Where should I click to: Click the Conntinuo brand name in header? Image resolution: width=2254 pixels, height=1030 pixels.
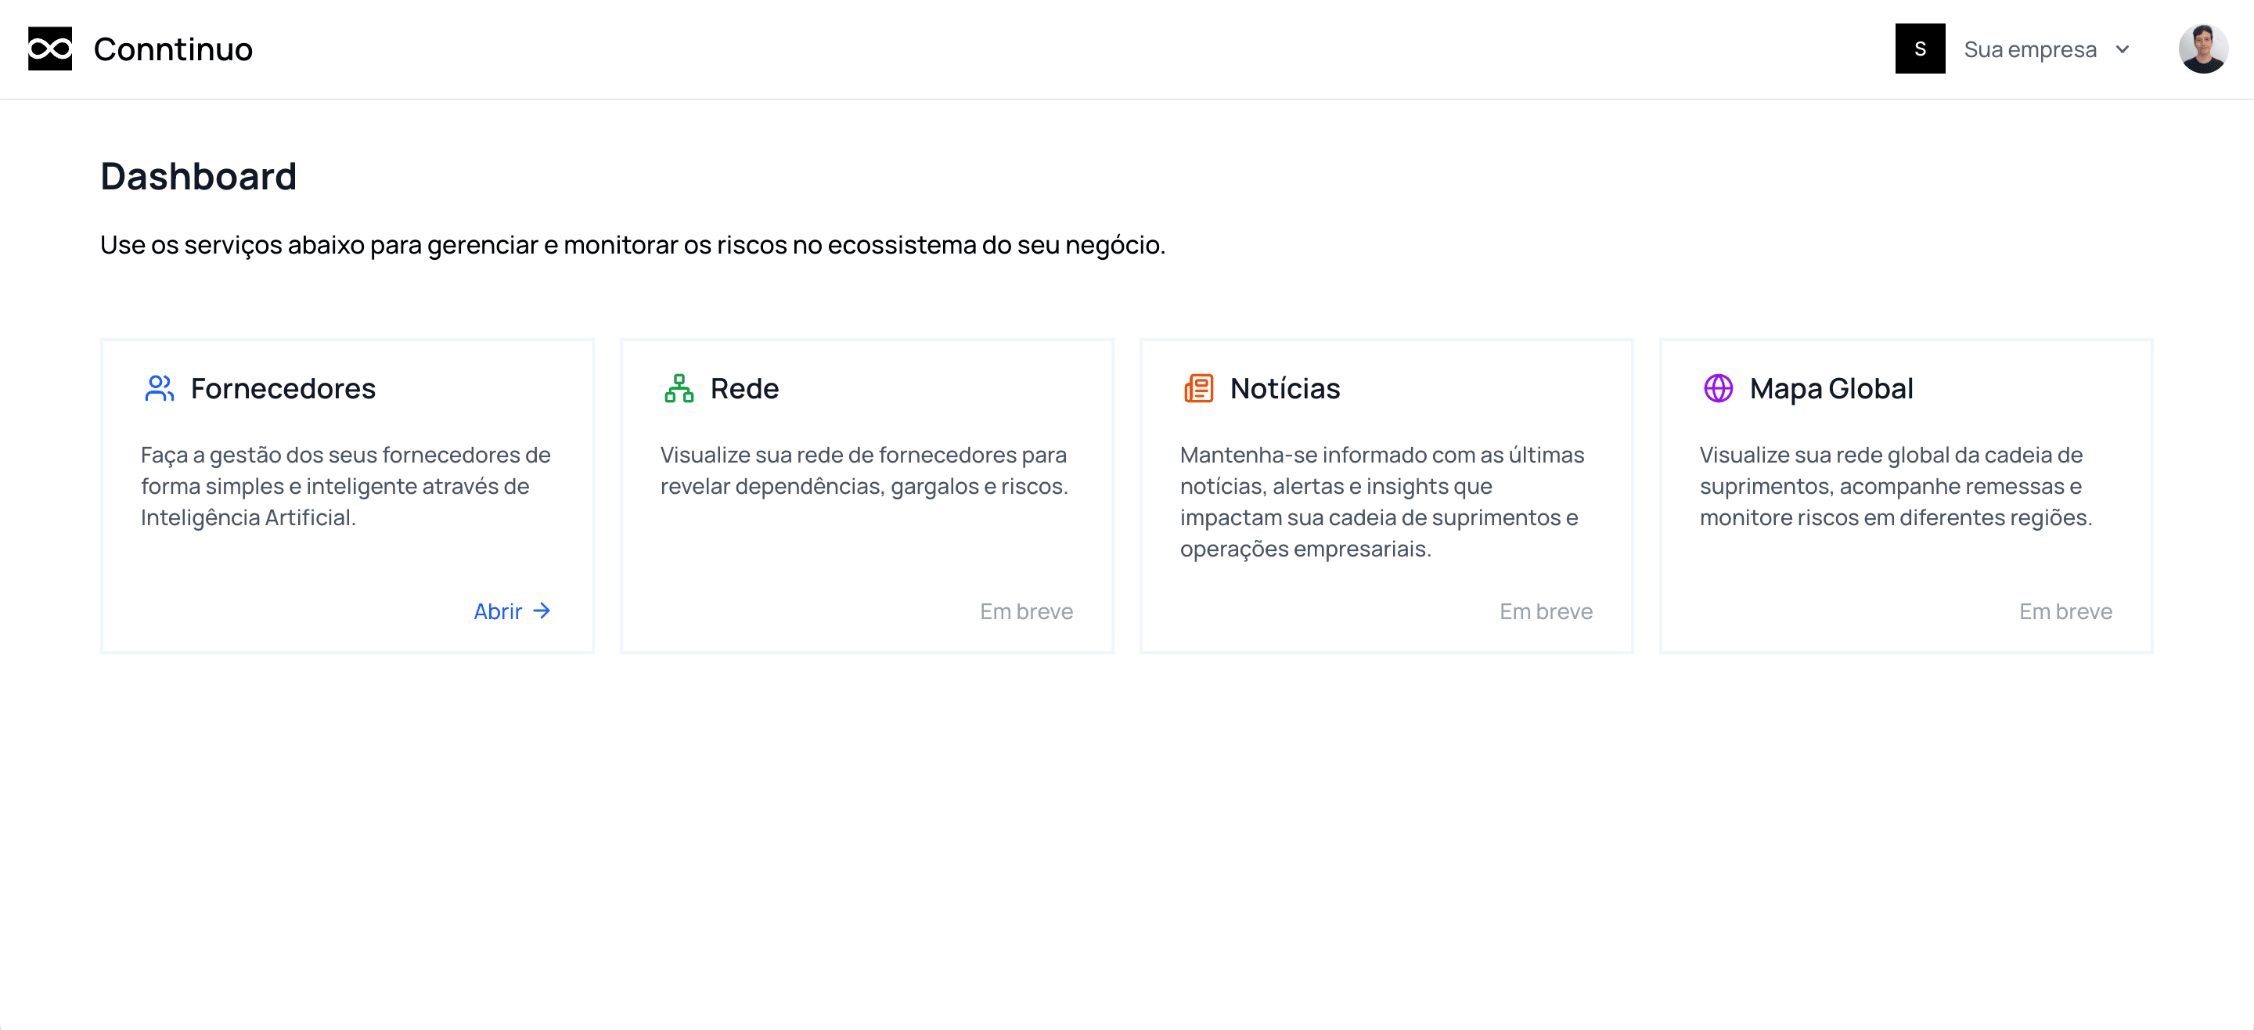172,49
